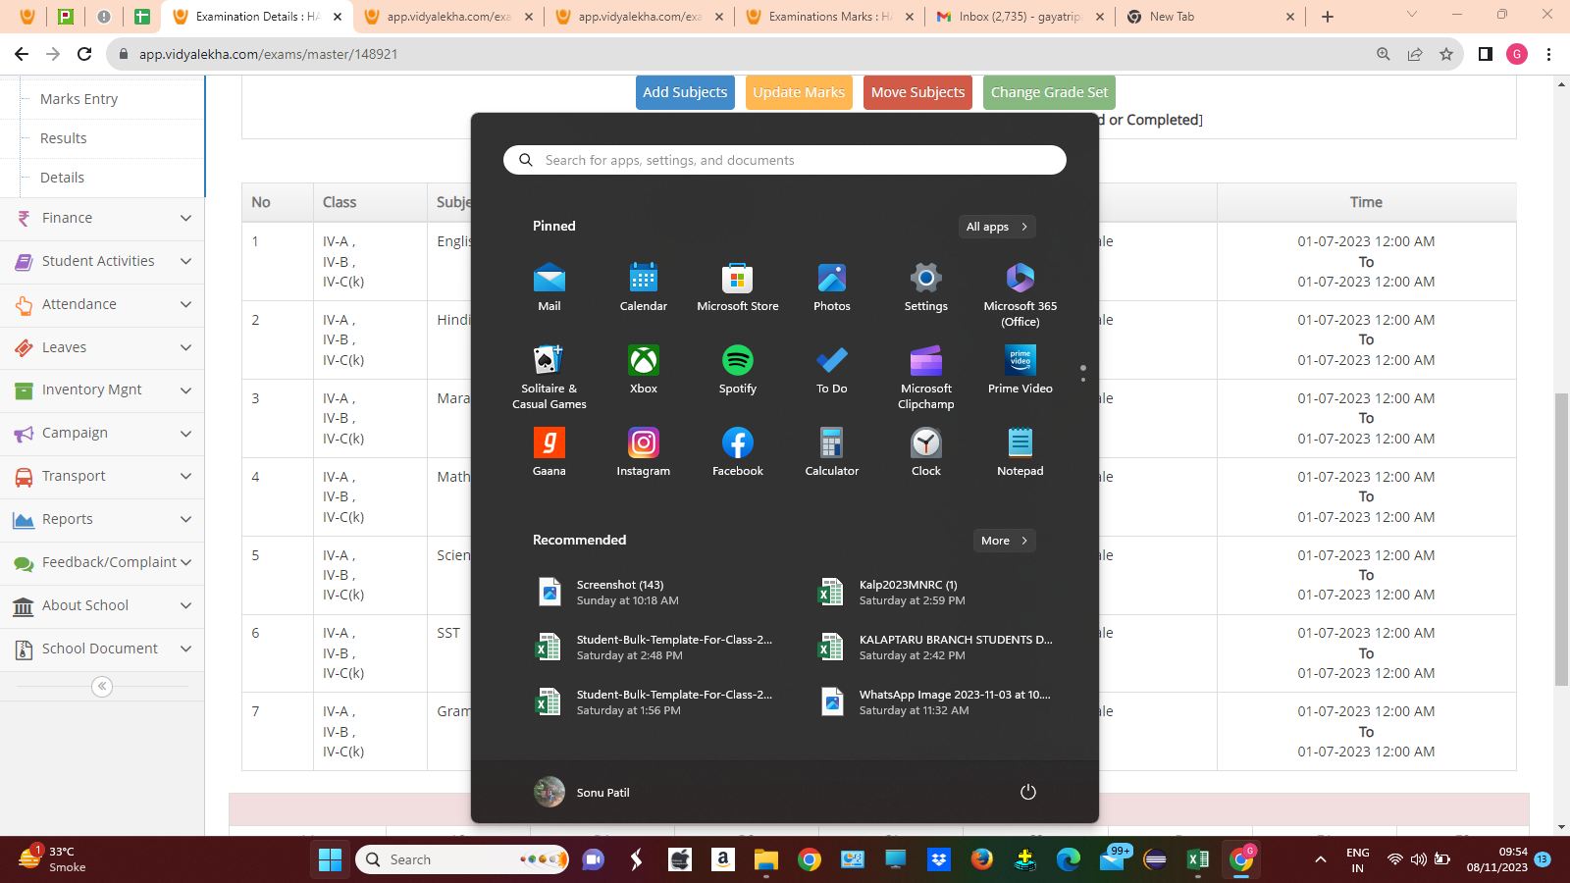Image resolution: width=1570 pixels, height=883 pixels.
Task: Launch Microsoft 365 (Office)
Action: pyautogui.click(x=1020, y=294)
